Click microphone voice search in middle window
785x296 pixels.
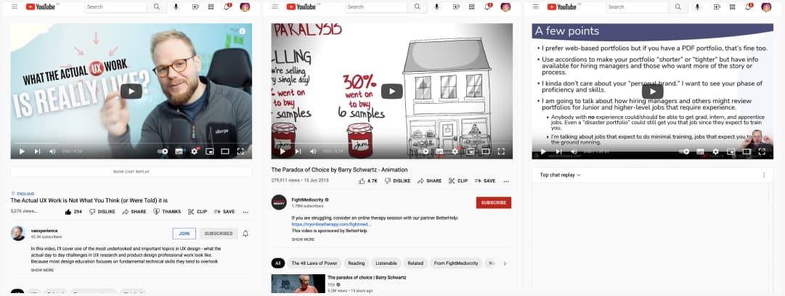436,7
